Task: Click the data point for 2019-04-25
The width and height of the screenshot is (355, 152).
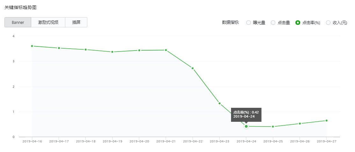Action: pyautogui.click(x=273, y=127)
